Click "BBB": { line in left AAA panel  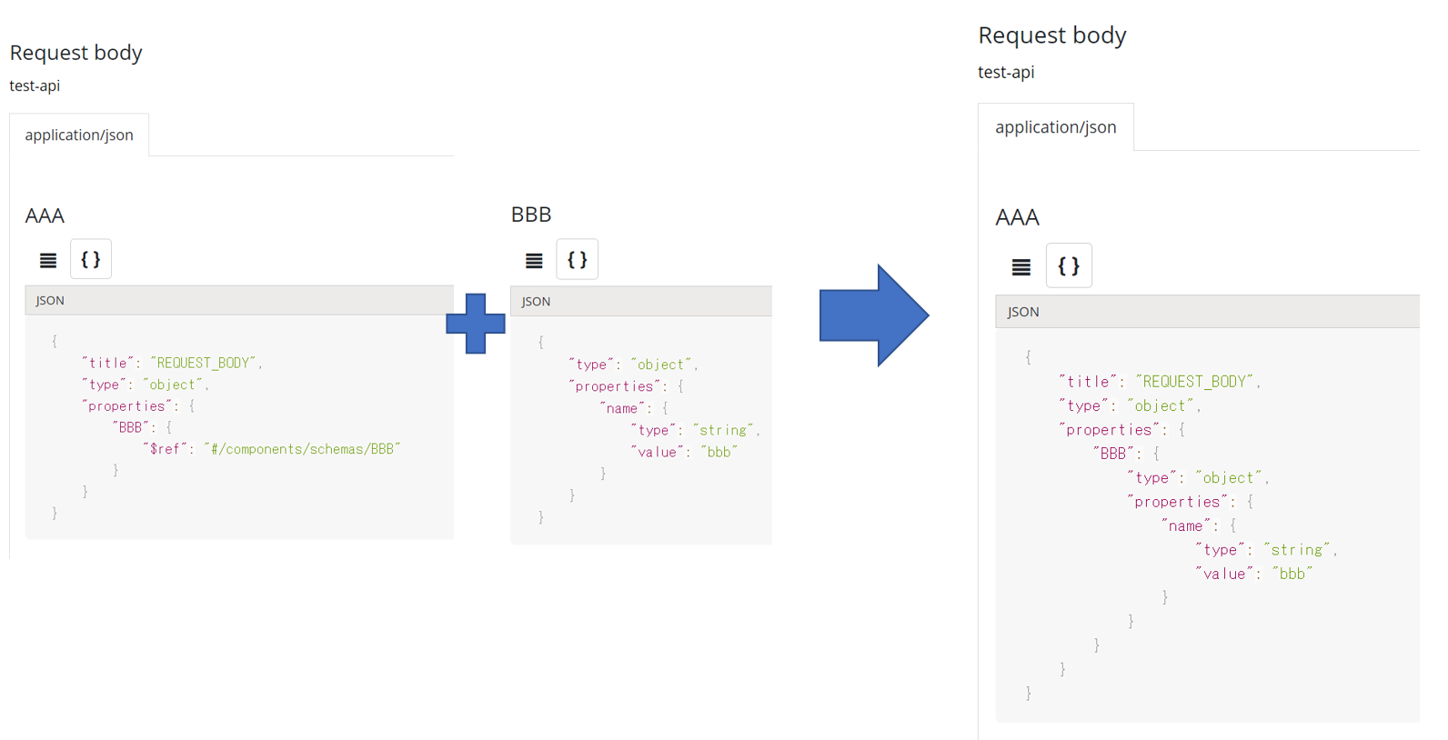click(142, 427)
